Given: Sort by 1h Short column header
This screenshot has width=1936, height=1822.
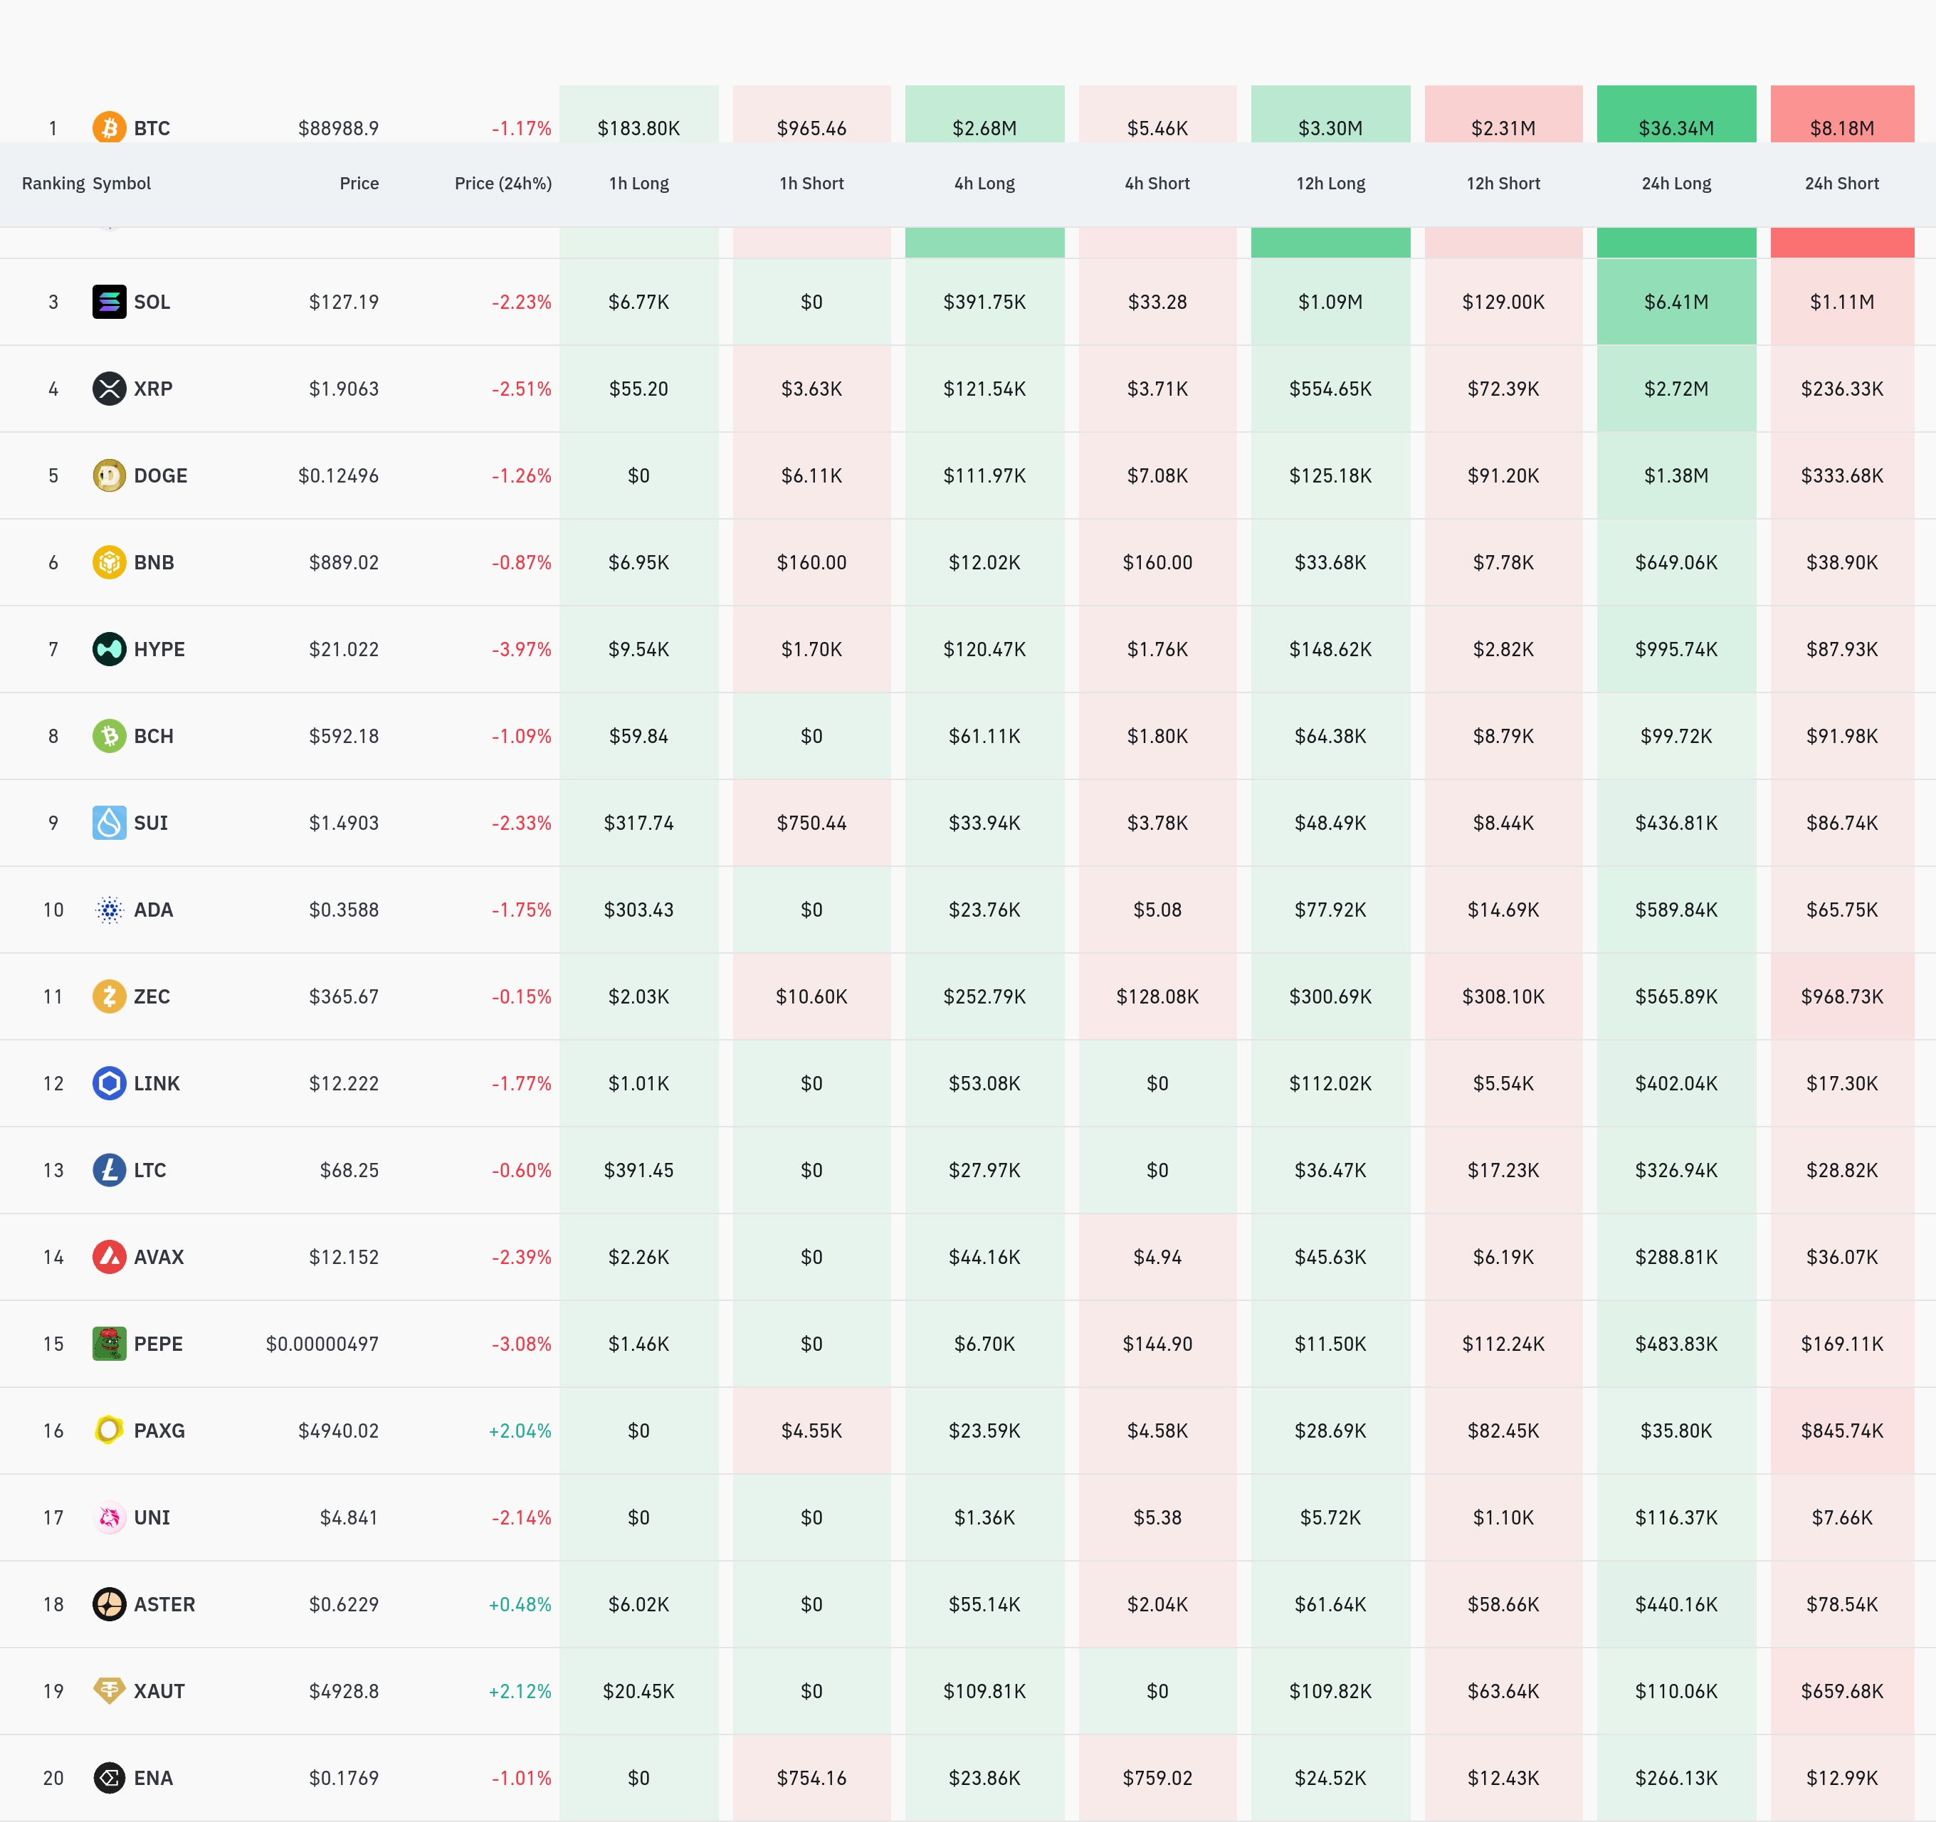Looking at the screenshot, I should tap(811, 183).
